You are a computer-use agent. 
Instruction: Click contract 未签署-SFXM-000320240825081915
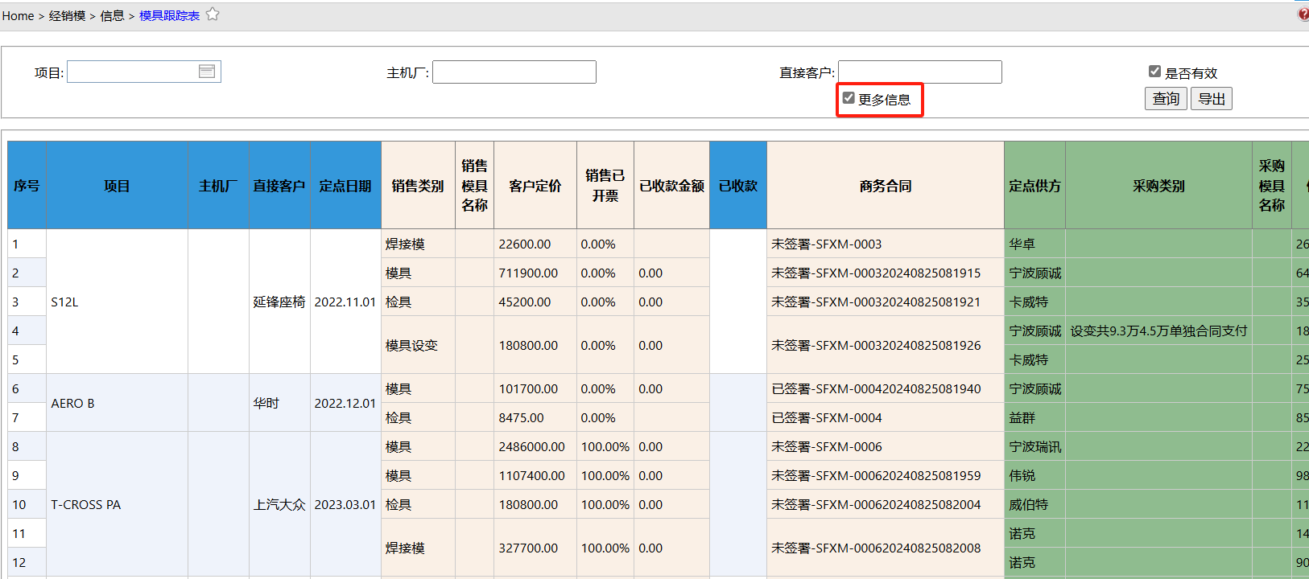pos(876,273)
